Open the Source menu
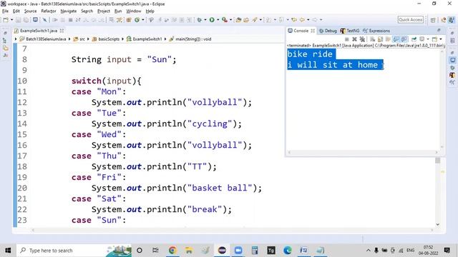 pyautogui.click(x=30, y=11)
